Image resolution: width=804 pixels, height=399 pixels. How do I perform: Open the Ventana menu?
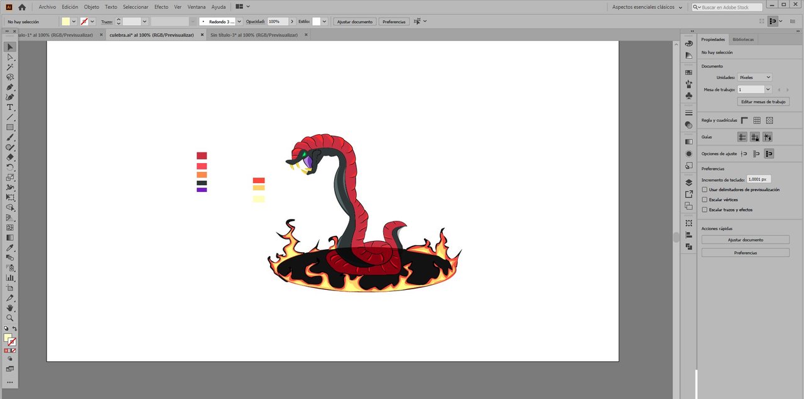coord(197,7)
